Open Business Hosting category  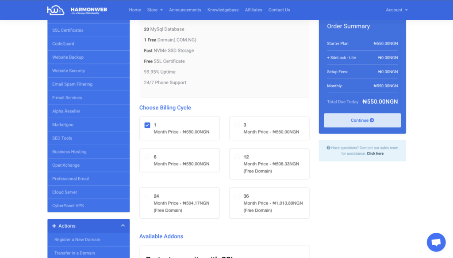point(88,152)
